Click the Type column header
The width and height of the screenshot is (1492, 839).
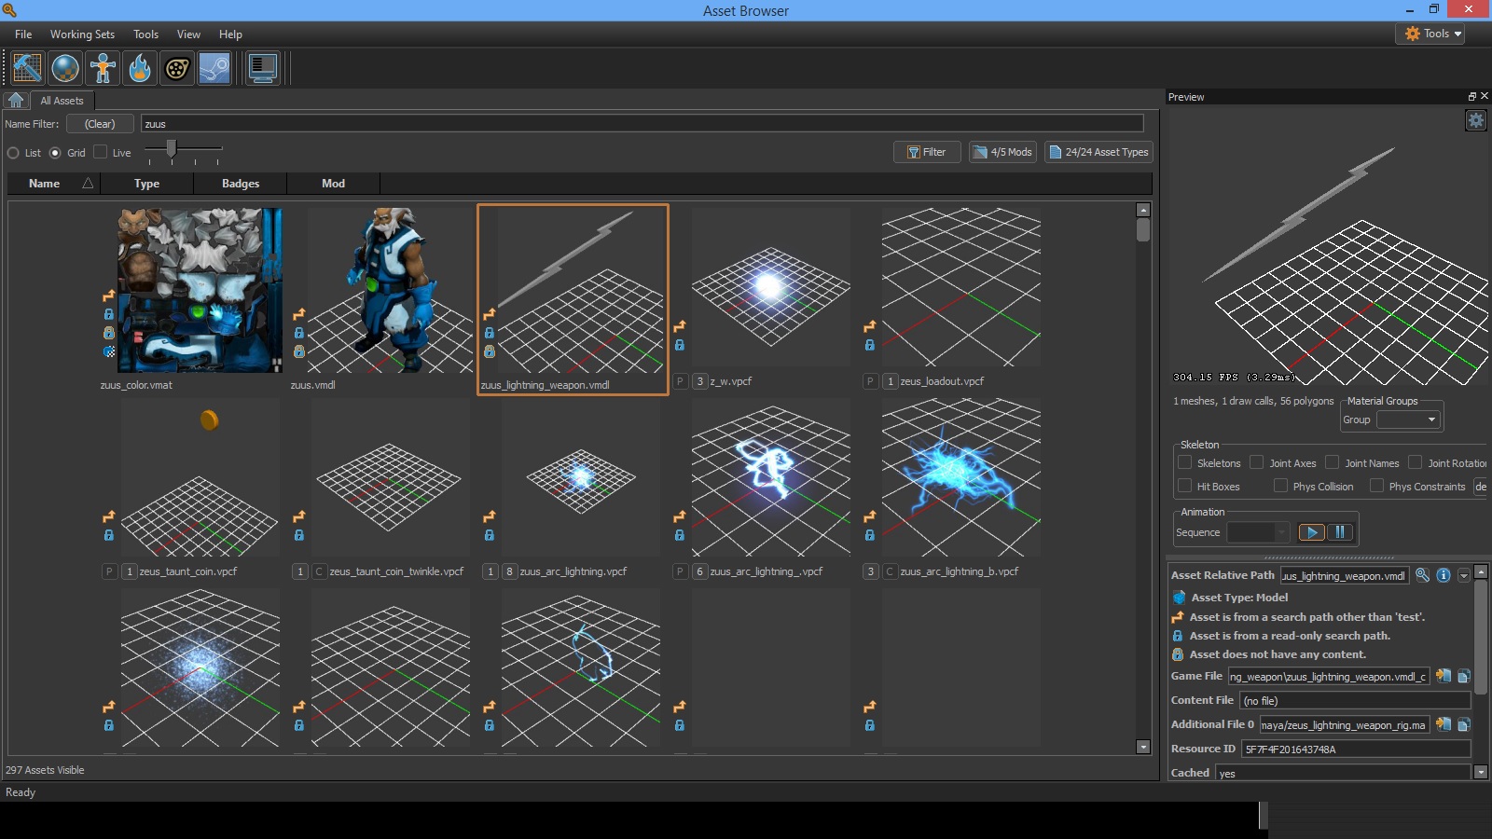point(146,184)
